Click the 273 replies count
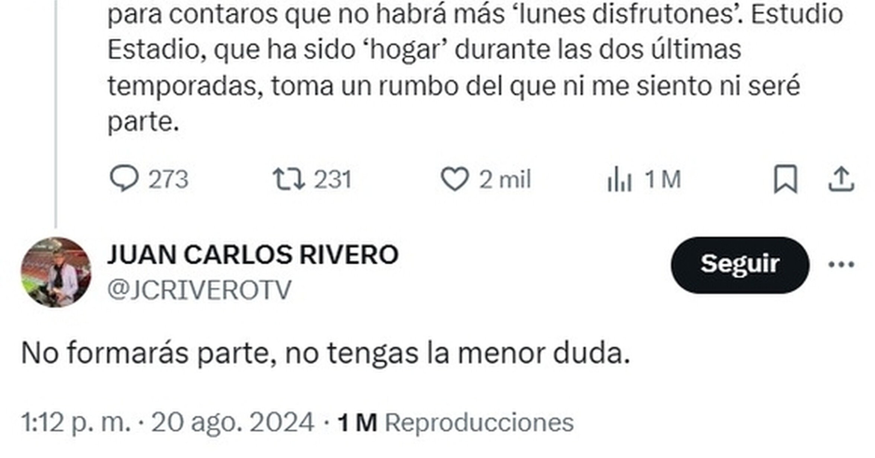Viewport: 875px width, 458px height. click(169, 179)
